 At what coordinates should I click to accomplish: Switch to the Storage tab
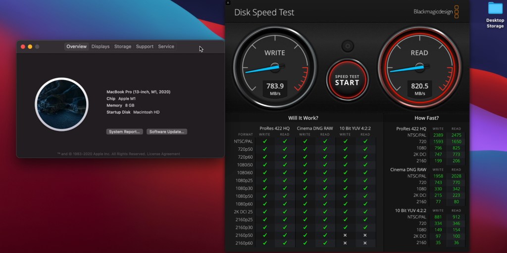pos(123,46)
